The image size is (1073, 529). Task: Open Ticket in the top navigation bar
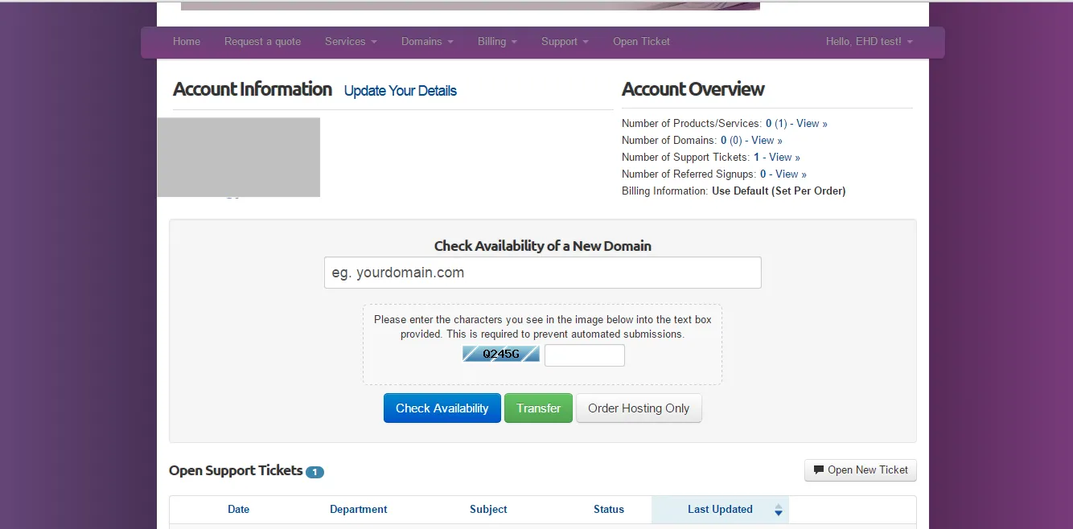tap(641, 42)
